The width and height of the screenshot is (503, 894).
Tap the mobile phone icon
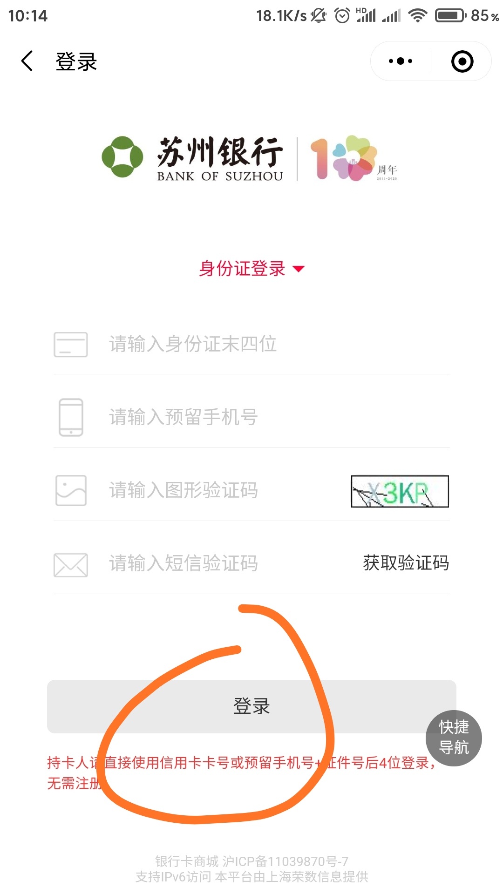(x=71, y=417)
